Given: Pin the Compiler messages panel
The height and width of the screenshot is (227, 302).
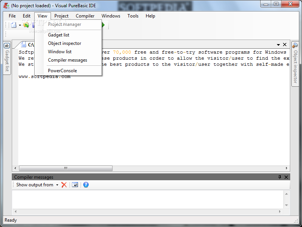Looking at the screenshot, I should tap(280, 177).
